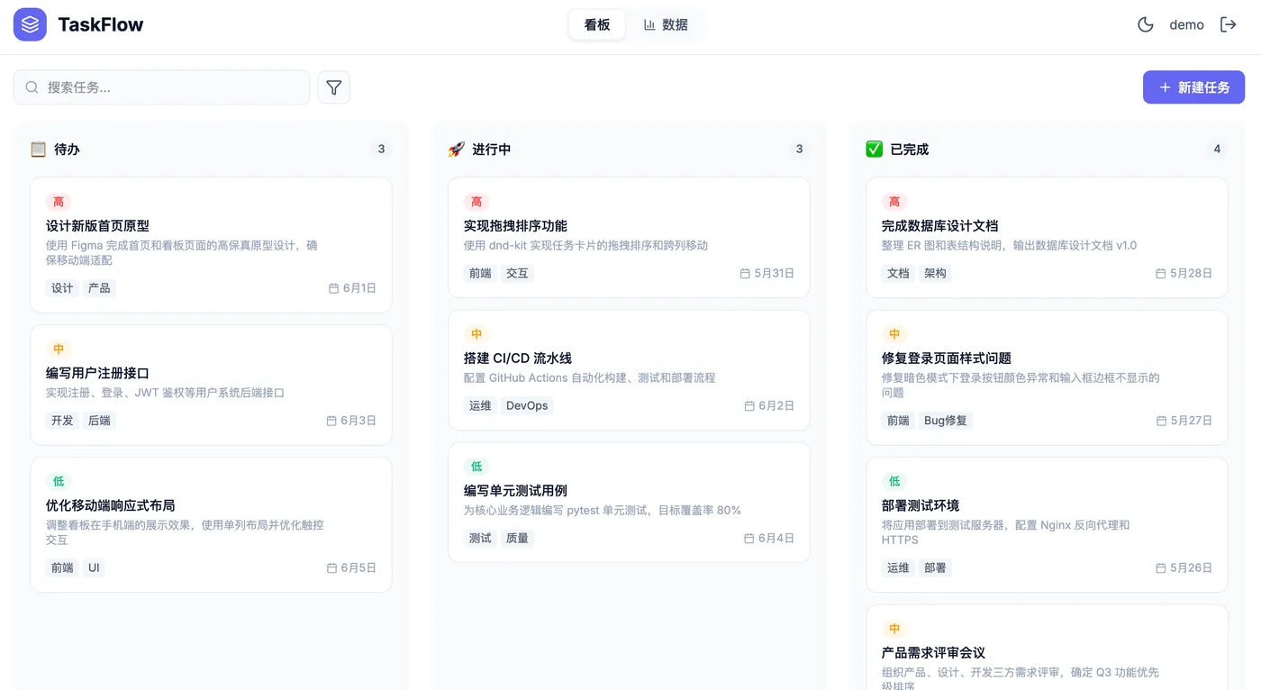Click the 待办 count badge 3

(x=381, y=149)
